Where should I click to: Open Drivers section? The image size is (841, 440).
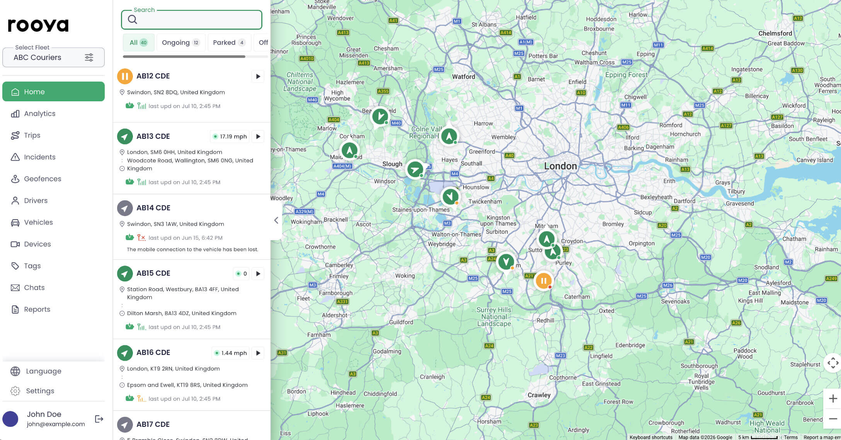(53, 201)
